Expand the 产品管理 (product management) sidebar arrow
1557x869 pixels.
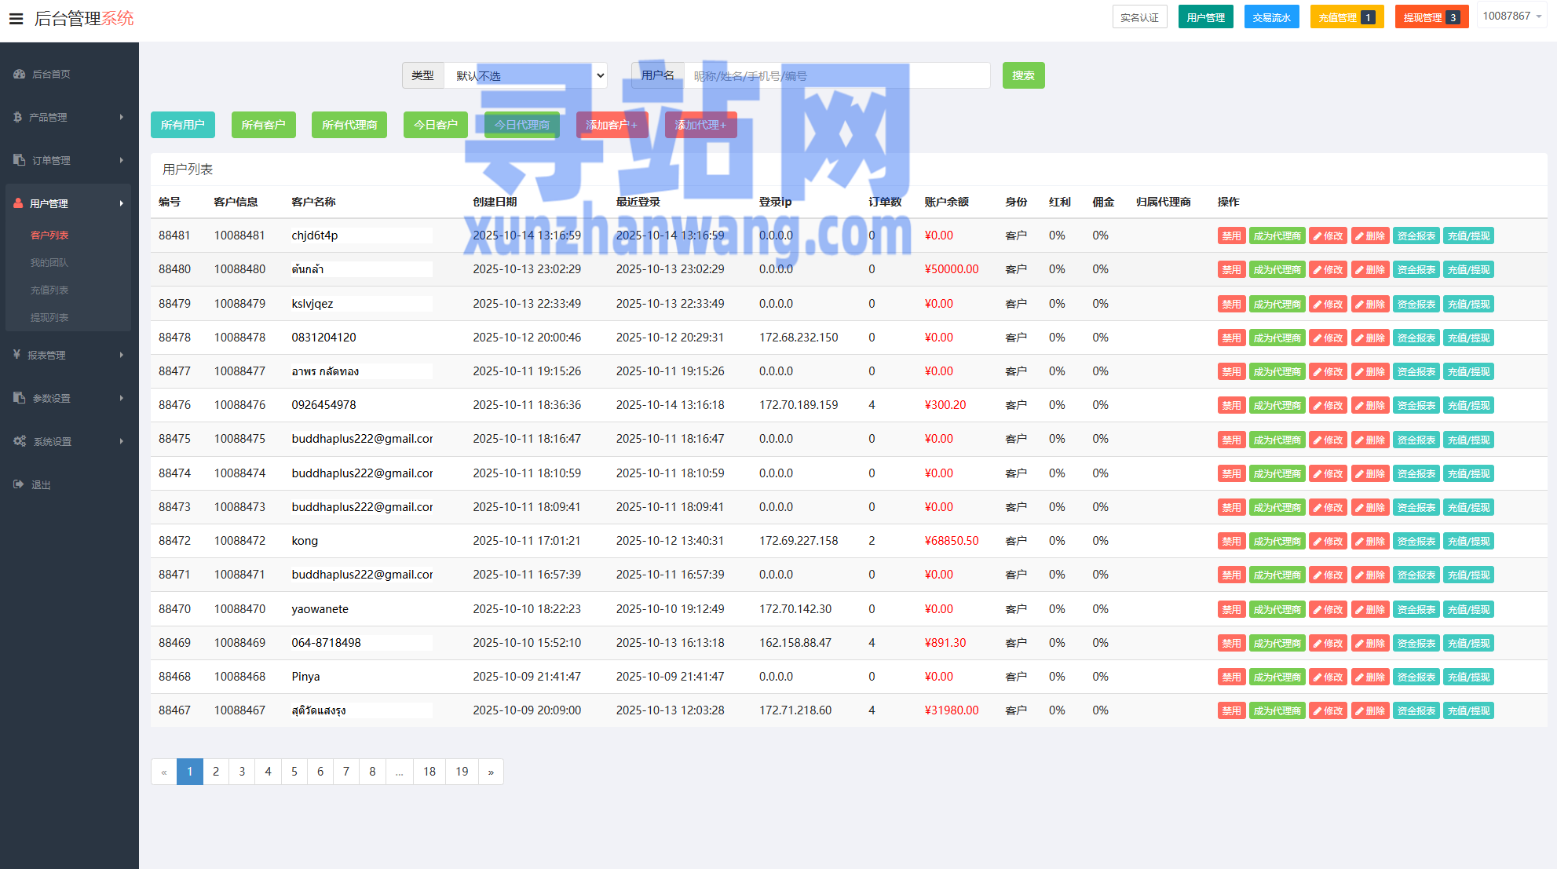pyautogui.click(x=122, y=117)
